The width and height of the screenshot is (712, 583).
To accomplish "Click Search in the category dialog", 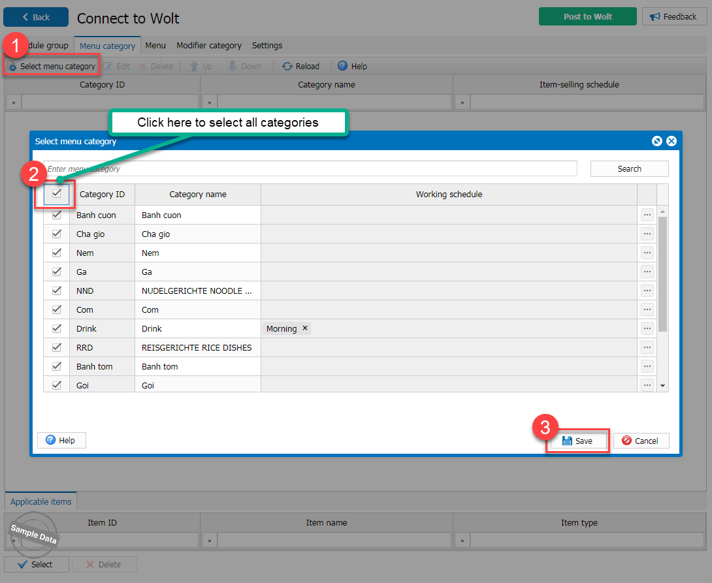I will [629, 169].
